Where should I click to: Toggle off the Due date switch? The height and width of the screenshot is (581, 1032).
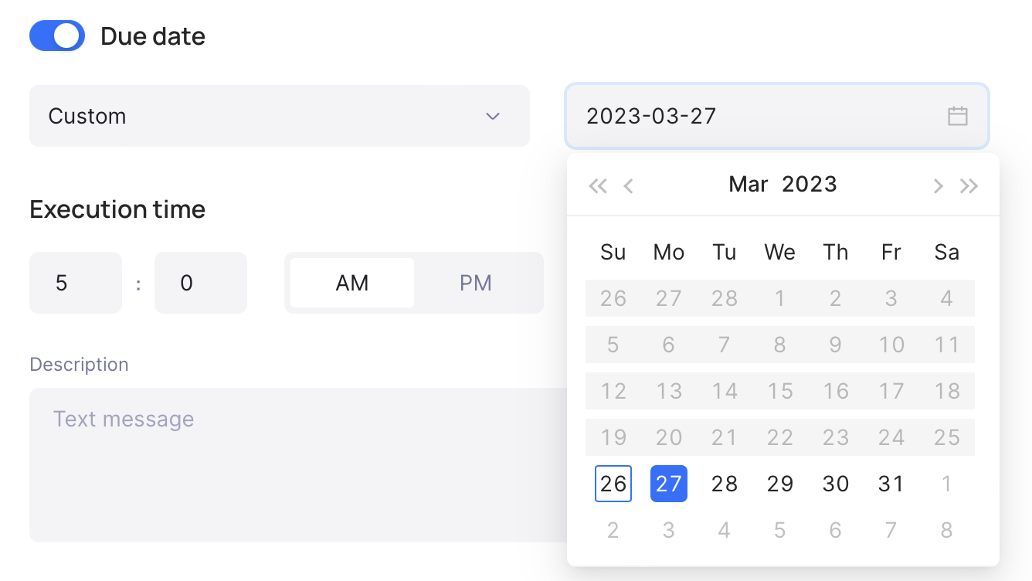[x=57, y=36]
